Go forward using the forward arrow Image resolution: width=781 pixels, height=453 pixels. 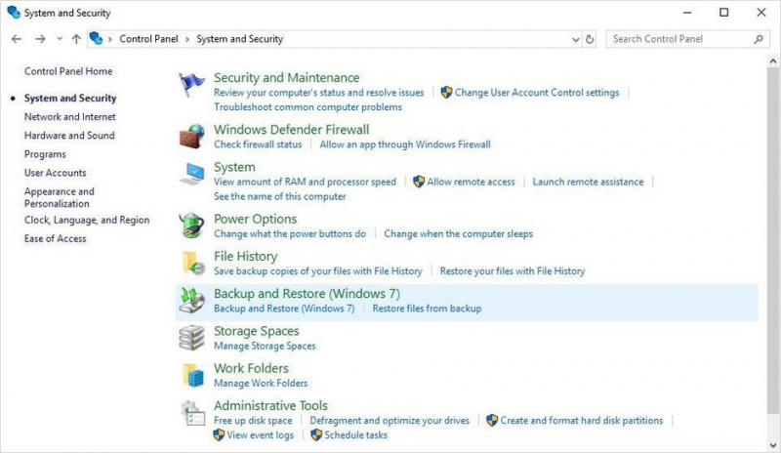pos(40,39)
